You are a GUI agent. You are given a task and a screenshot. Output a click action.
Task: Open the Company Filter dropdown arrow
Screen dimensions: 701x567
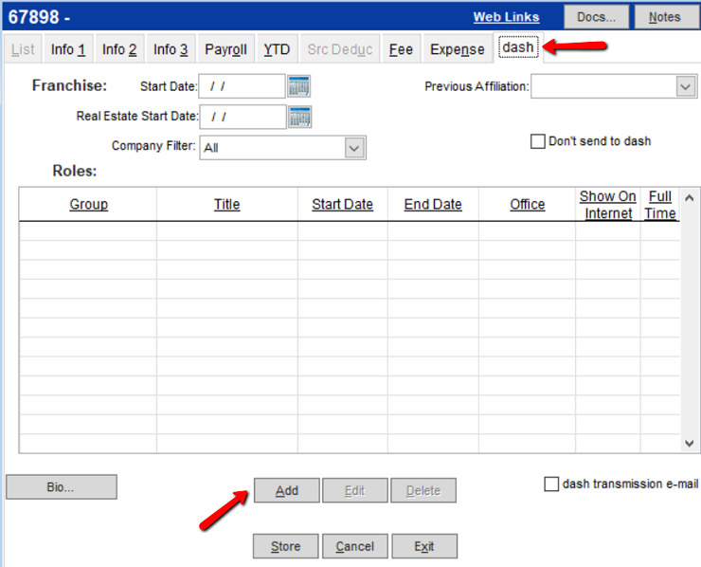pos(354,148)
